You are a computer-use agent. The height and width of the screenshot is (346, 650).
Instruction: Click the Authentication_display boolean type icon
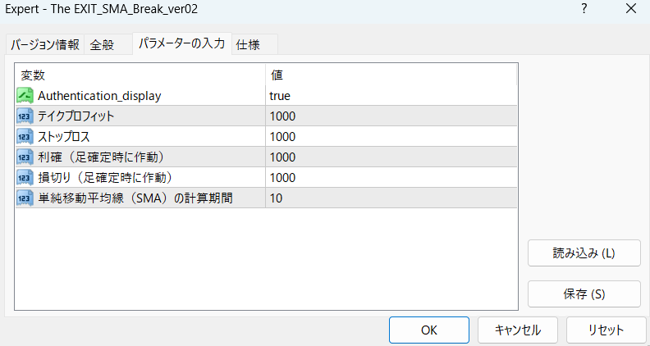click(x=25, y=95)
